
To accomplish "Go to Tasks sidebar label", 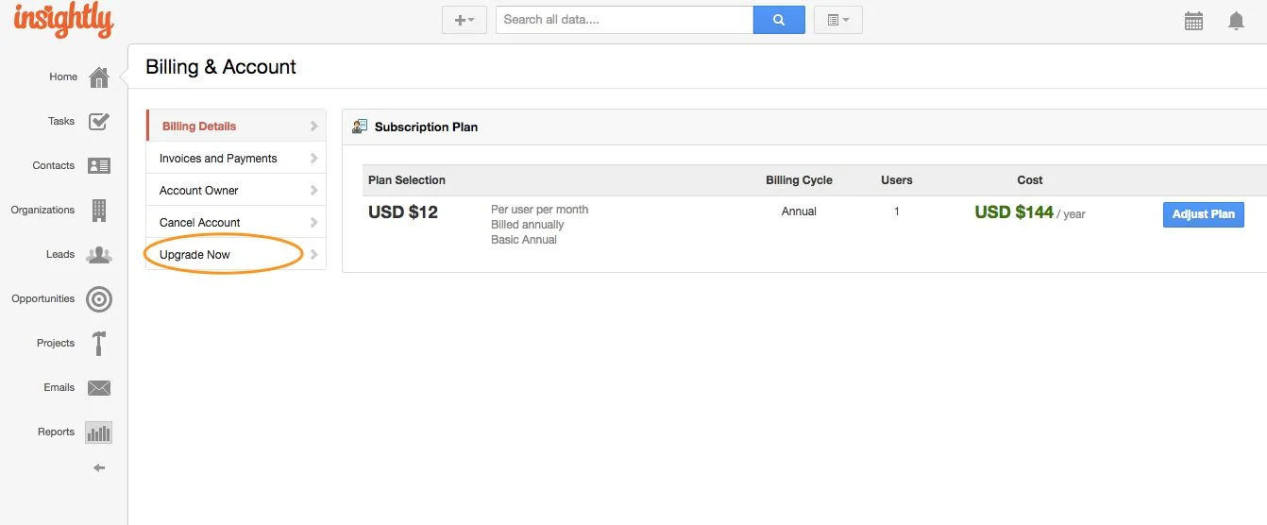I will pyautogui.click(x=61, y=122).
